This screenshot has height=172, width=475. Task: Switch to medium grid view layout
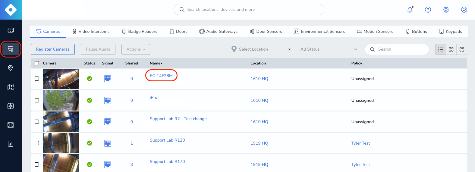tap(451, 49)
